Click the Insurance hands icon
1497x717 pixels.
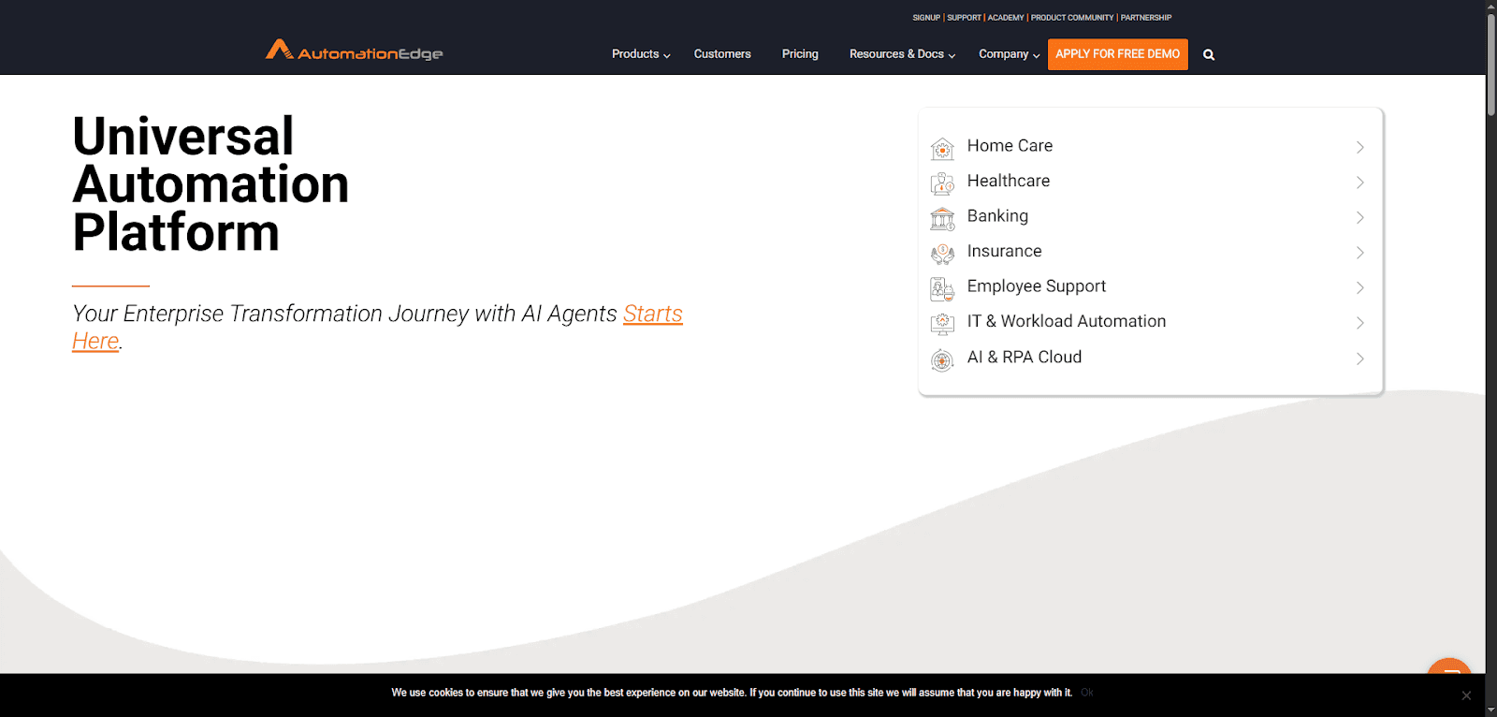point(942,253)
